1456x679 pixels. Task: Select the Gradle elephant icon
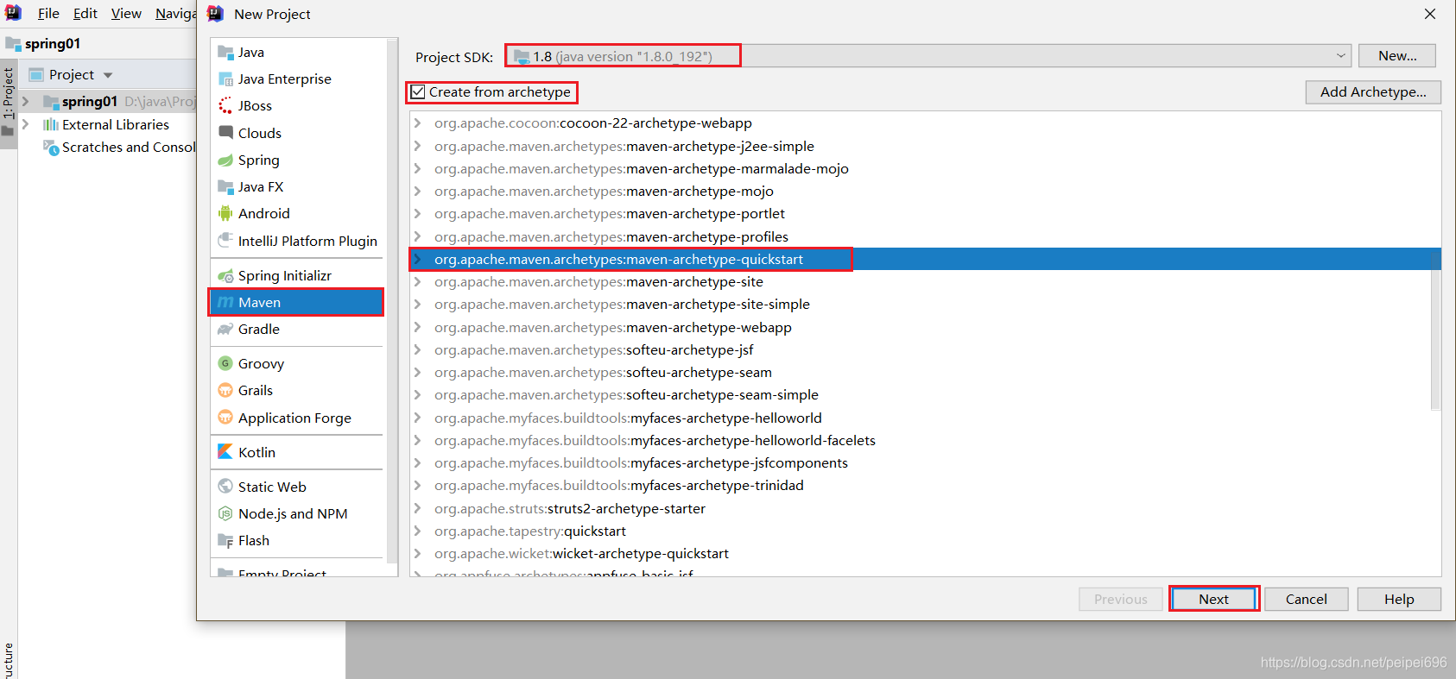[225, 329]
